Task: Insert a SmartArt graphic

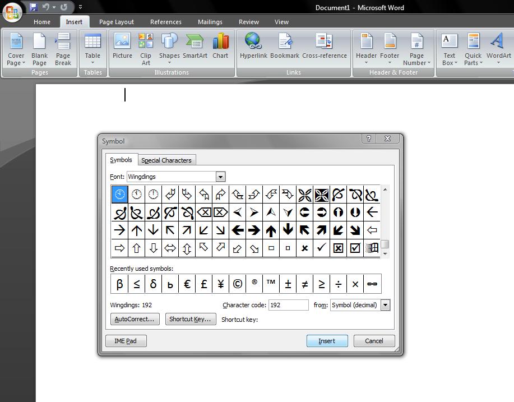Action: pyautogui.click(x=195, y=46)
